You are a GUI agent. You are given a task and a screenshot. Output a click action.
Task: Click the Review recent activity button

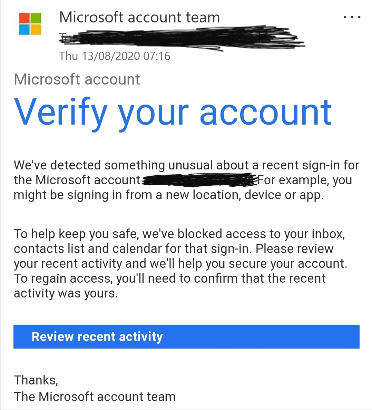pyautogui.click(x=186, y=336)
